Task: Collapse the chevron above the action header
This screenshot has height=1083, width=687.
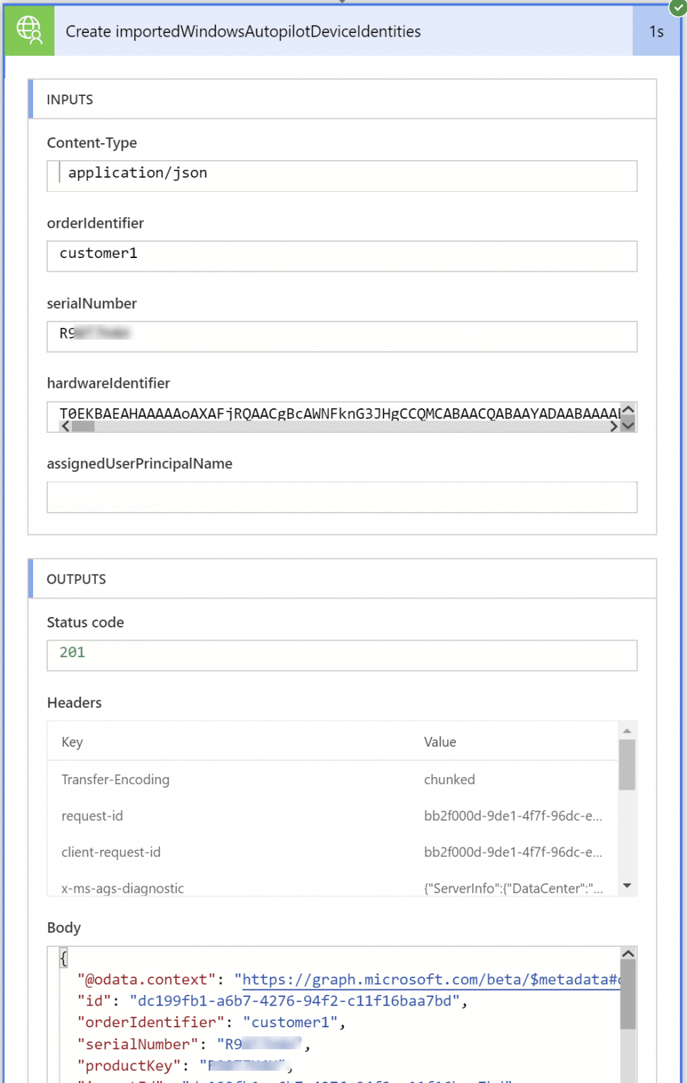Action: click(343, 3)
